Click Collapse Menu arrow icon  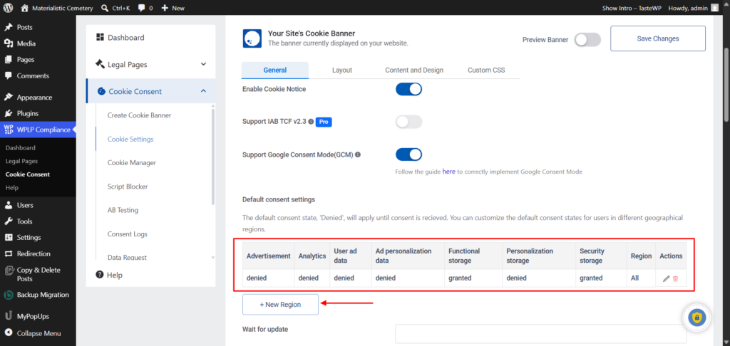tap(9, 333)
